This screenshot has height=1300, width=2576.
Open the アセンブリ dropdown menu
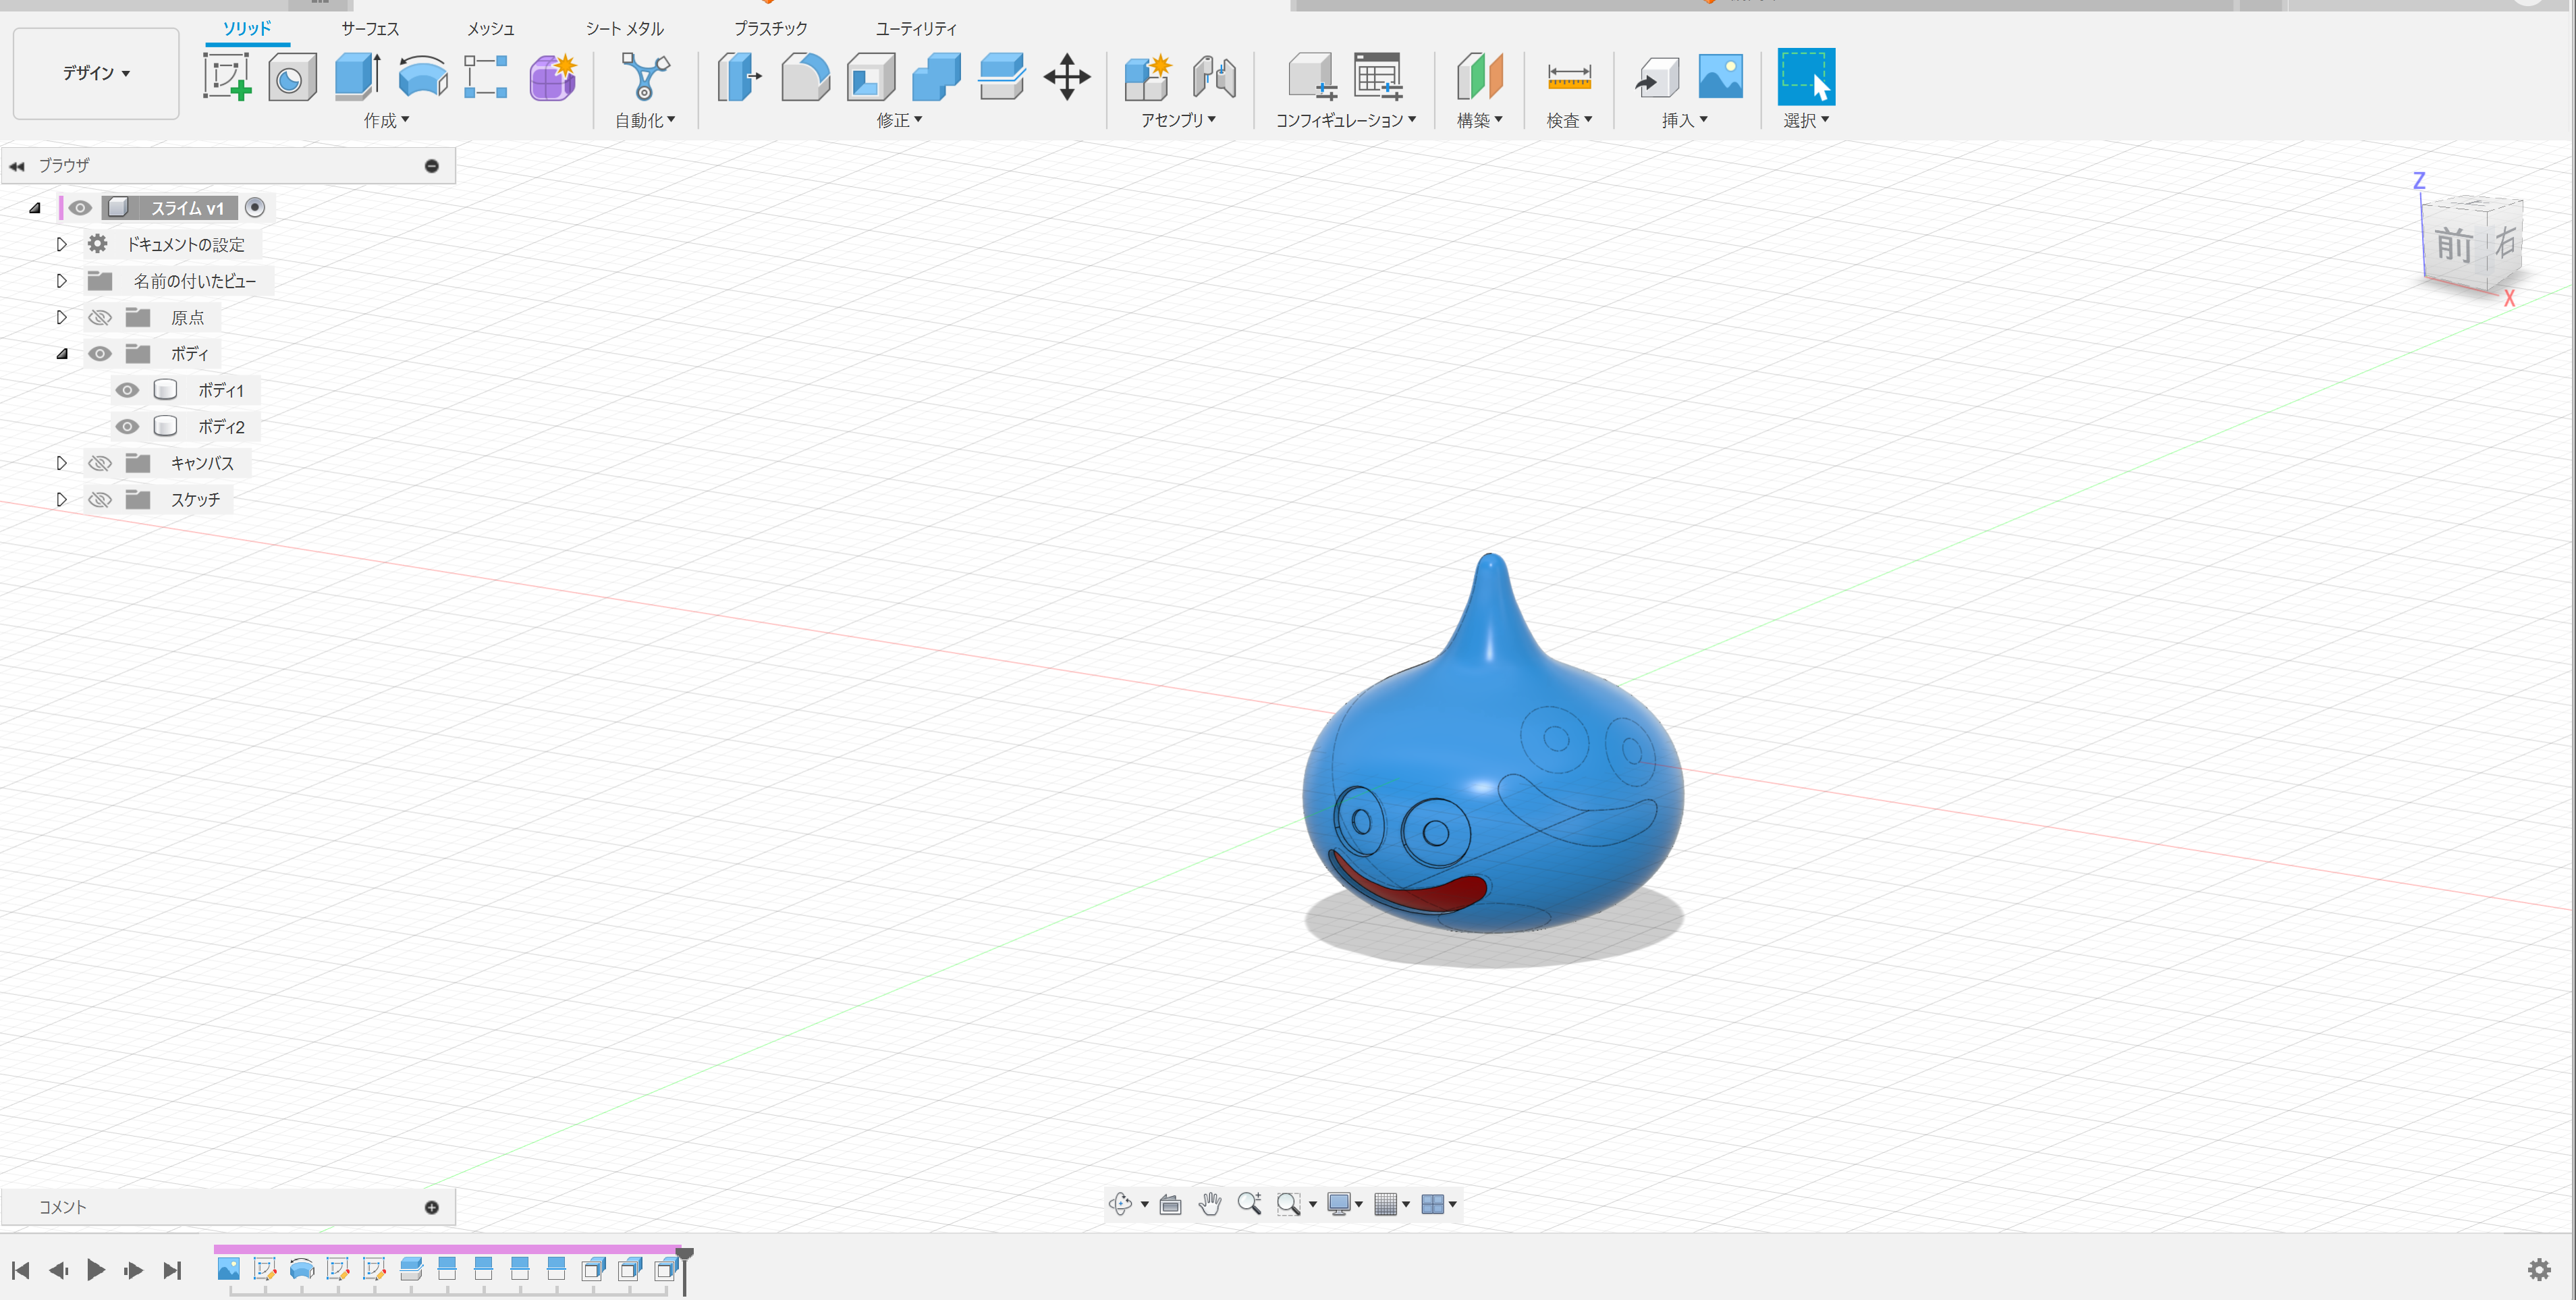tap(1178, 120)
